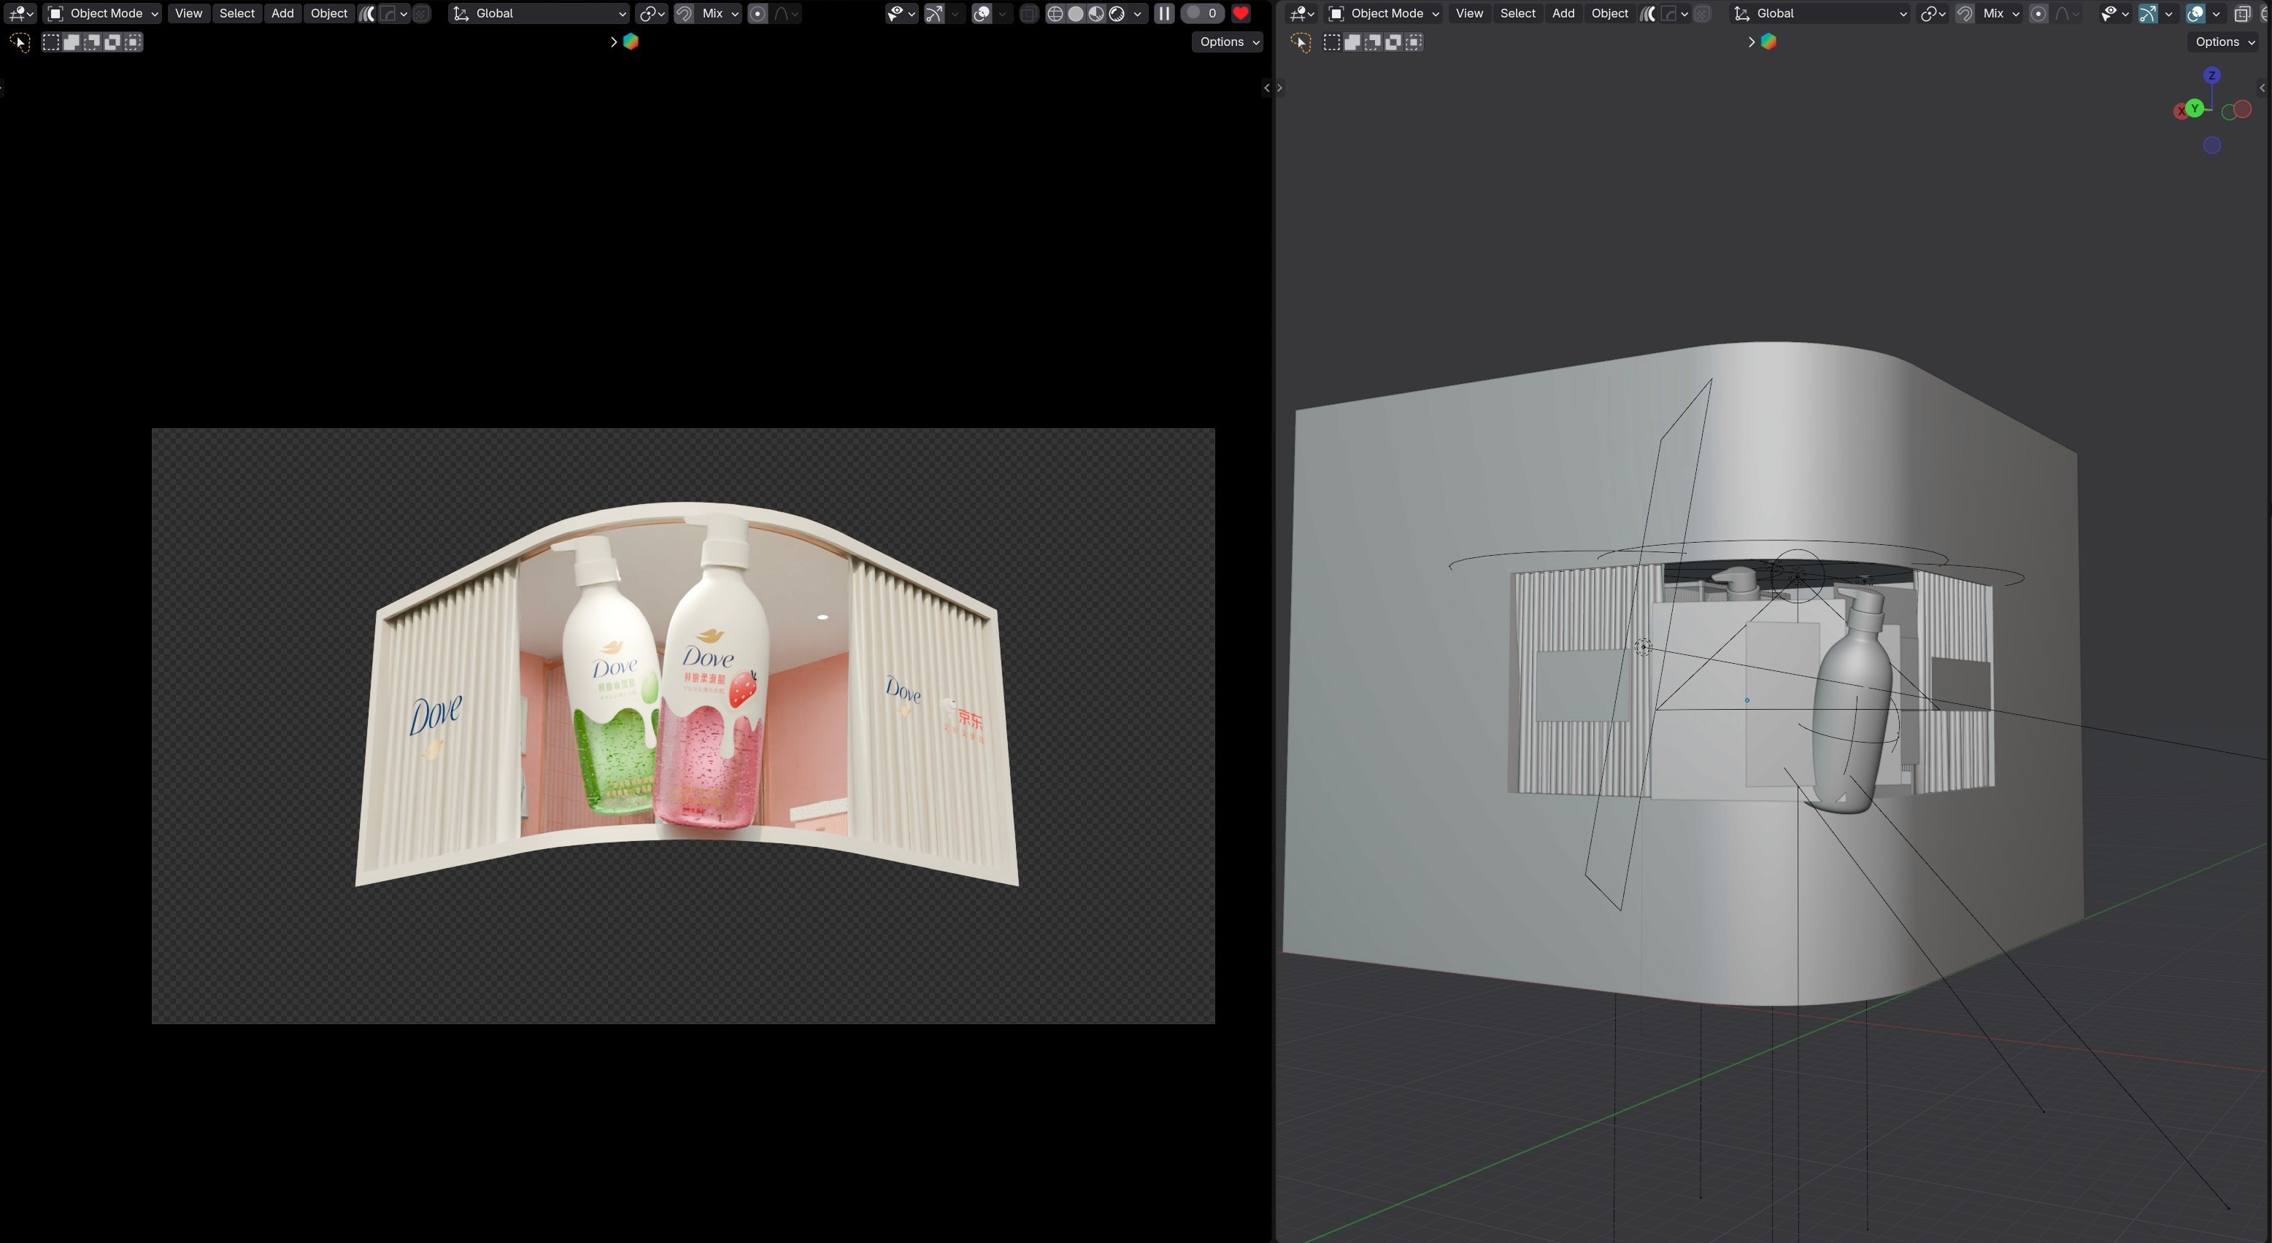Screen dimensions: 2272x1243
Task: Click the colorful cube icon in right viewport
Action: pos(1768,42)
